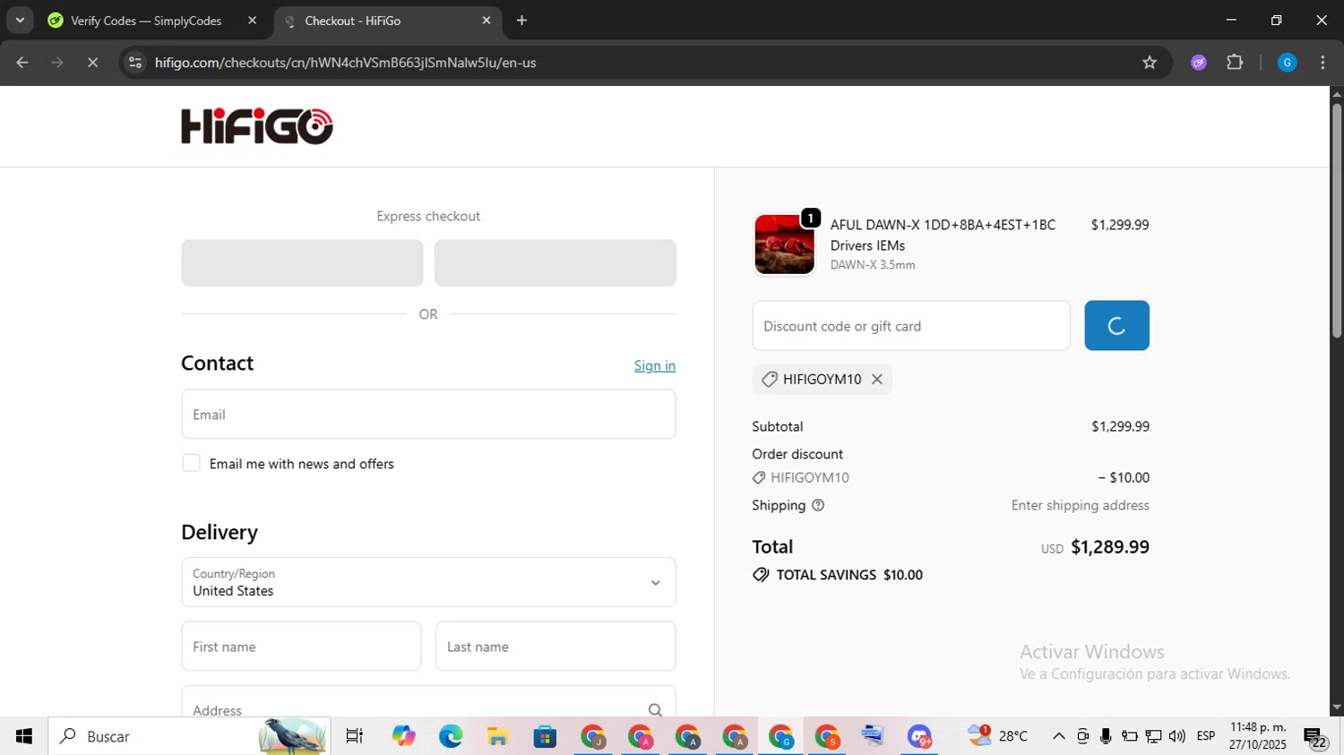Launch Copilot from the taskbar

[403, 736]
